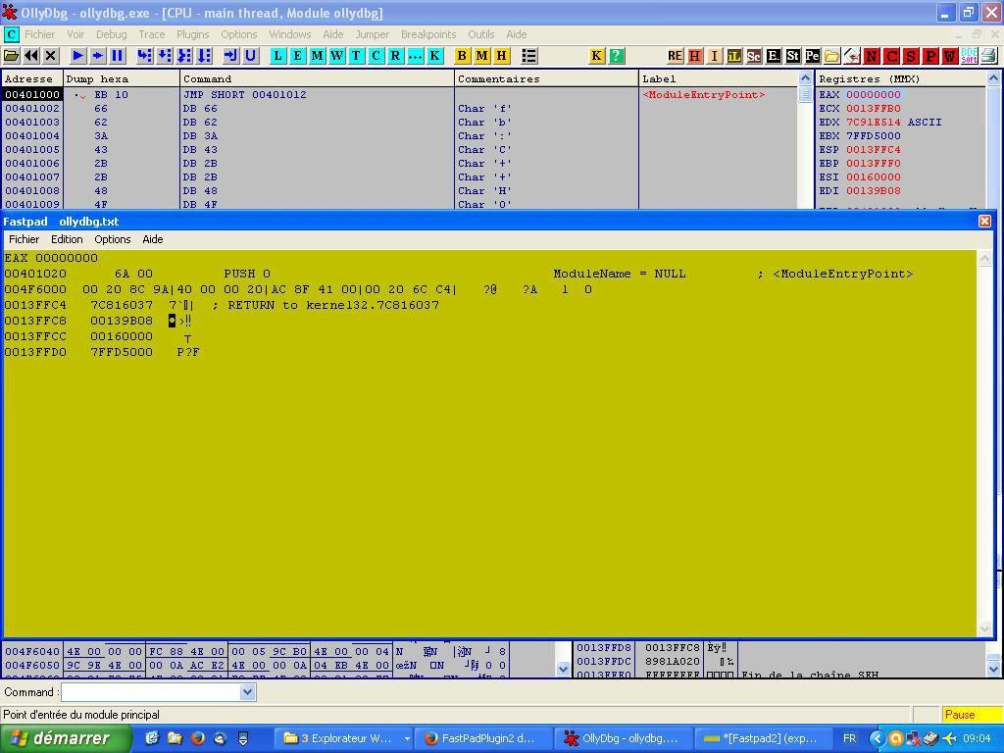Open the Jumper menu
The height and width of the screenshot is (753, 1004).
[372, 34]
